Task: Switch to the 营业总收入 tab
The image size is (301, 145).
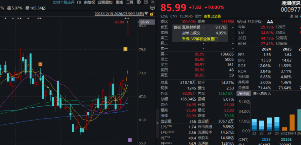Action: 262,94
